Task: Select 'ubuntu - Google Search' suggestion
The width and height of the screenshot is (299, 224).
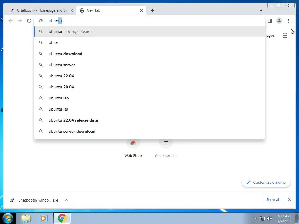Action: tap(149, 32)
